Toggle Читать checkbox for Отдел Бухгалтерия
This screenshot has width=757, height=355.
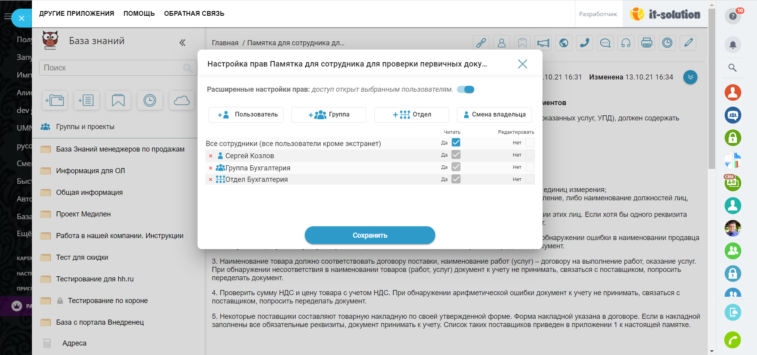click(x=456, y=179)
